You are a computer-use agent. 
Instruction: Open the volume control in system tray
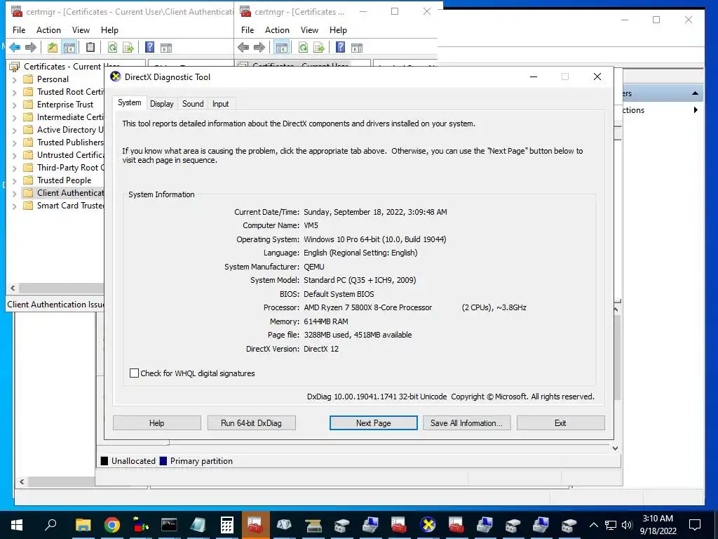[627, 525]
